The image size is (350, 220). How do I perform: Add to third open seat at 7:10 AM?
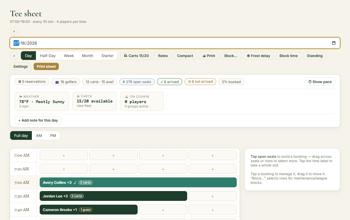click(x=163, y=169)
